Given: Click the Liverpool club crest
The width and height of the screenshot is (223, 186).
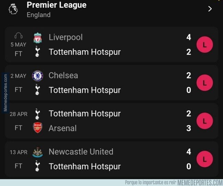Looking at the screenshot, I should [x=37, y=37].
